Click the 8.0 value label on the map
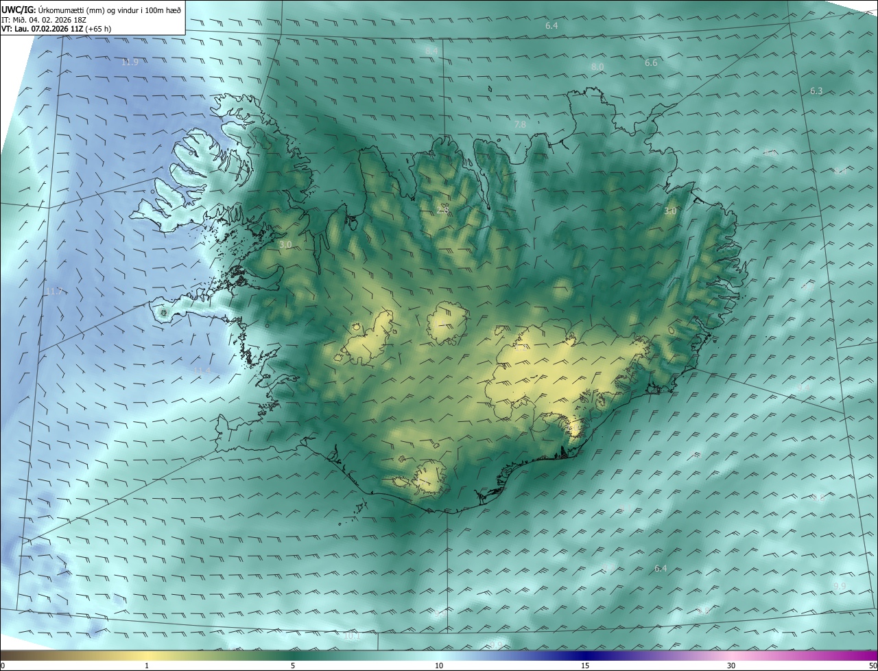The width and height of the screenshot is (878, 671). [597, 67]
